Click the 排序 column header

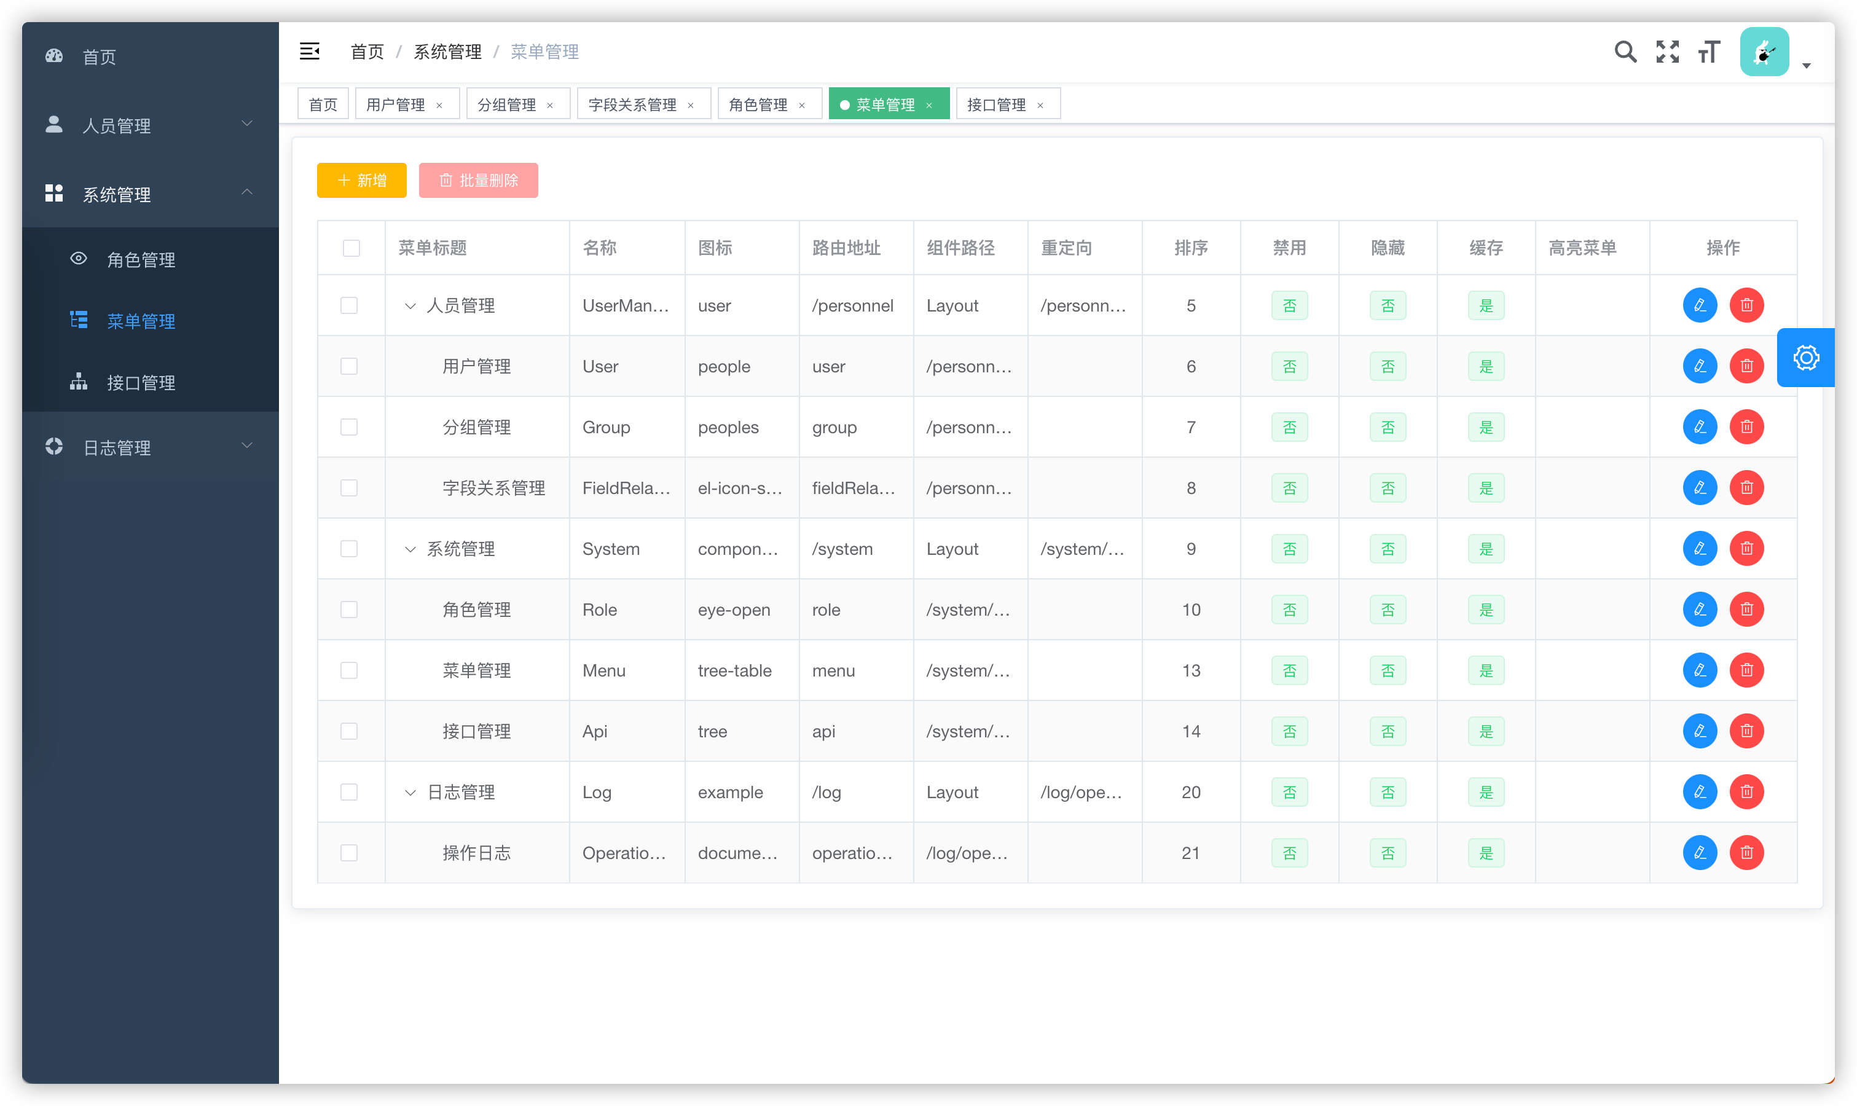[1190, 248]
